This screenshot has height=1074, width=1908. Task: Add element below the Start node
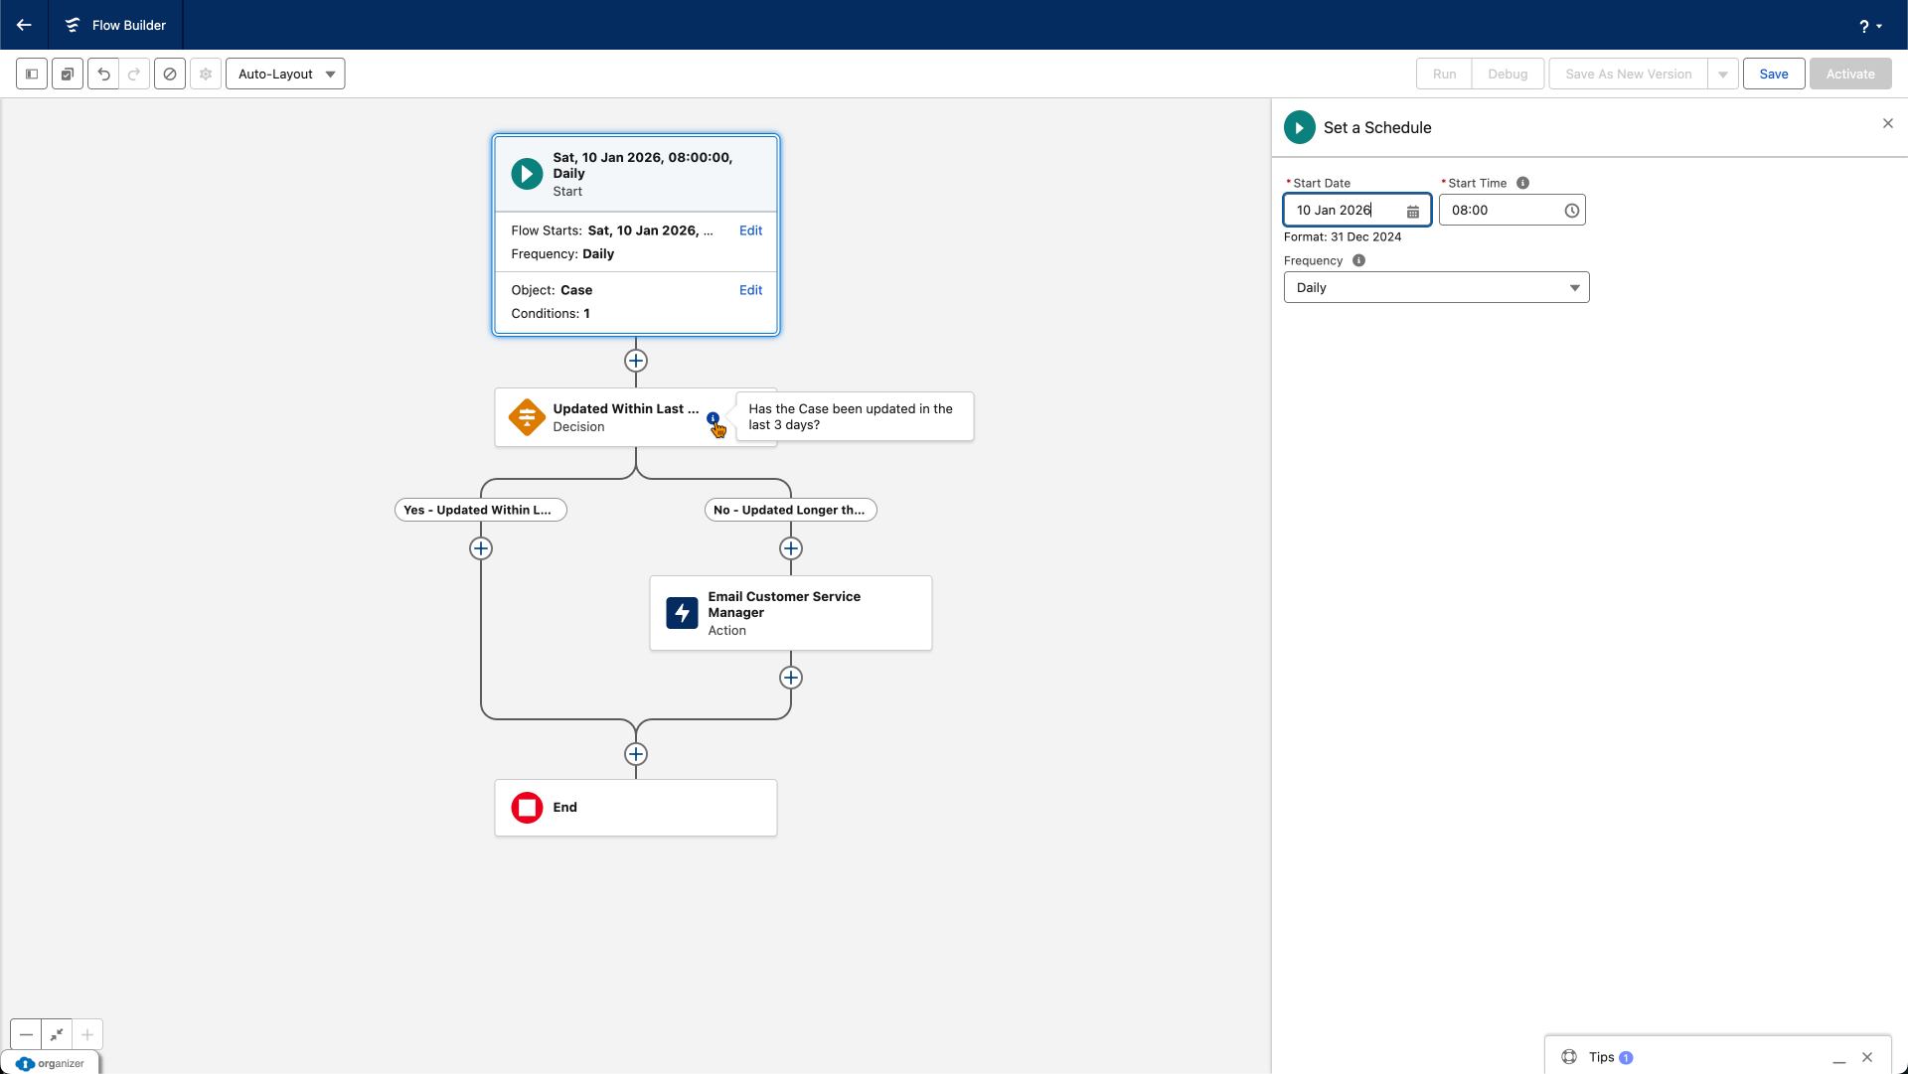coord(636,361)
